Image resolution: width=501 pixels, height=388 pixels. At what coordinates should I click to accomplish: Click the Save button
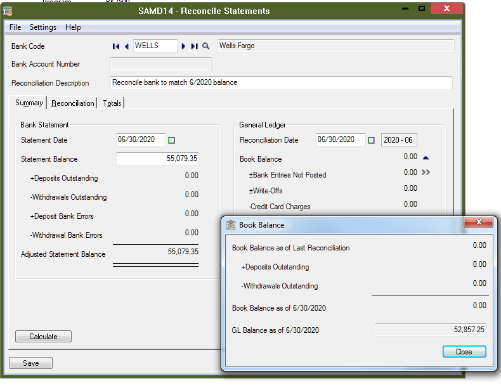tap(30, 363)
